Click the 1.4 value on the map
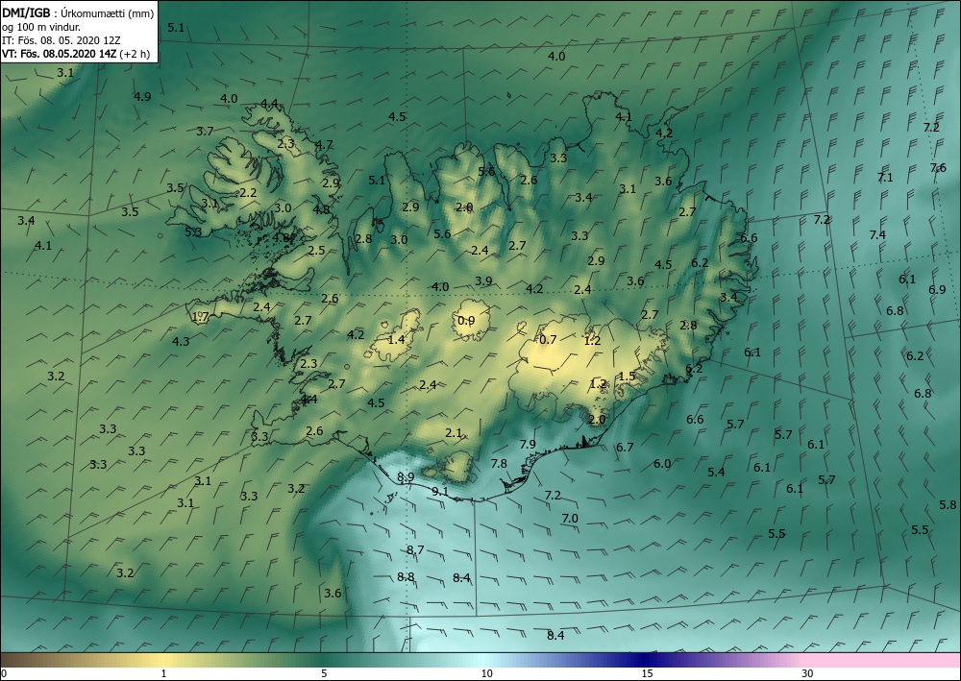961x681 pixels. (x=397, y=339)
